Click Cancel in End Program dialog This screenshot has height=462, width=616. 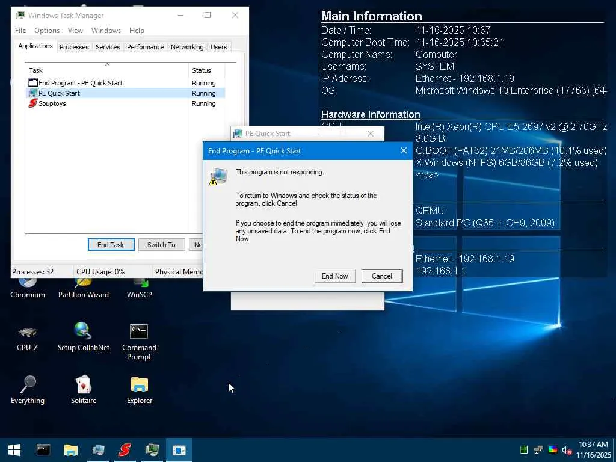(382, 276)
